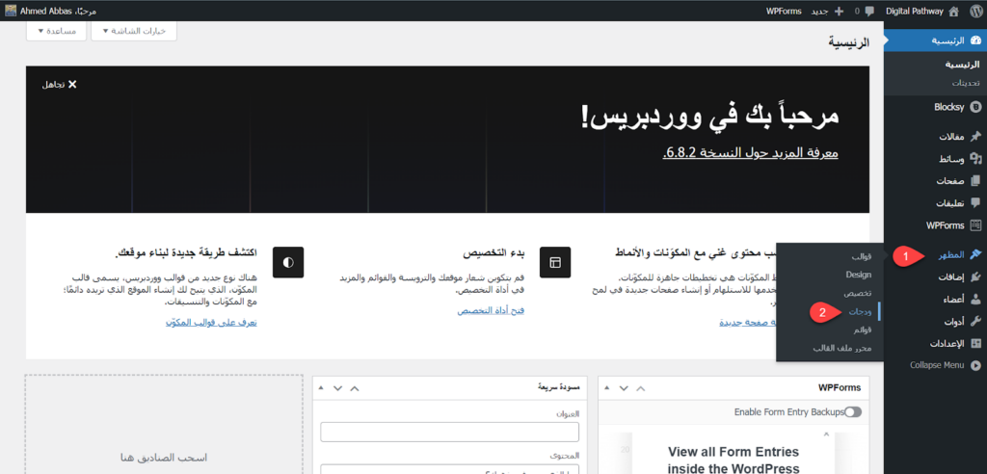Toggle Enable Form Entry Backups switch

click(x=852, y=412)
